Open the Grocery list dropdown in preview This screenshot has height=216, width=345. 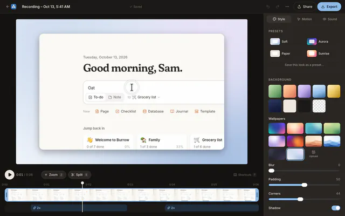point(146,97)
